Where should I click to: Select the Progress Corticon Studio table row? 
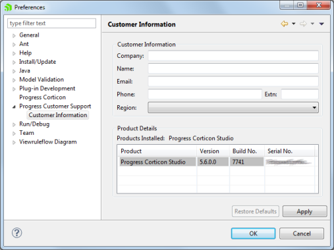click(217, 162)
